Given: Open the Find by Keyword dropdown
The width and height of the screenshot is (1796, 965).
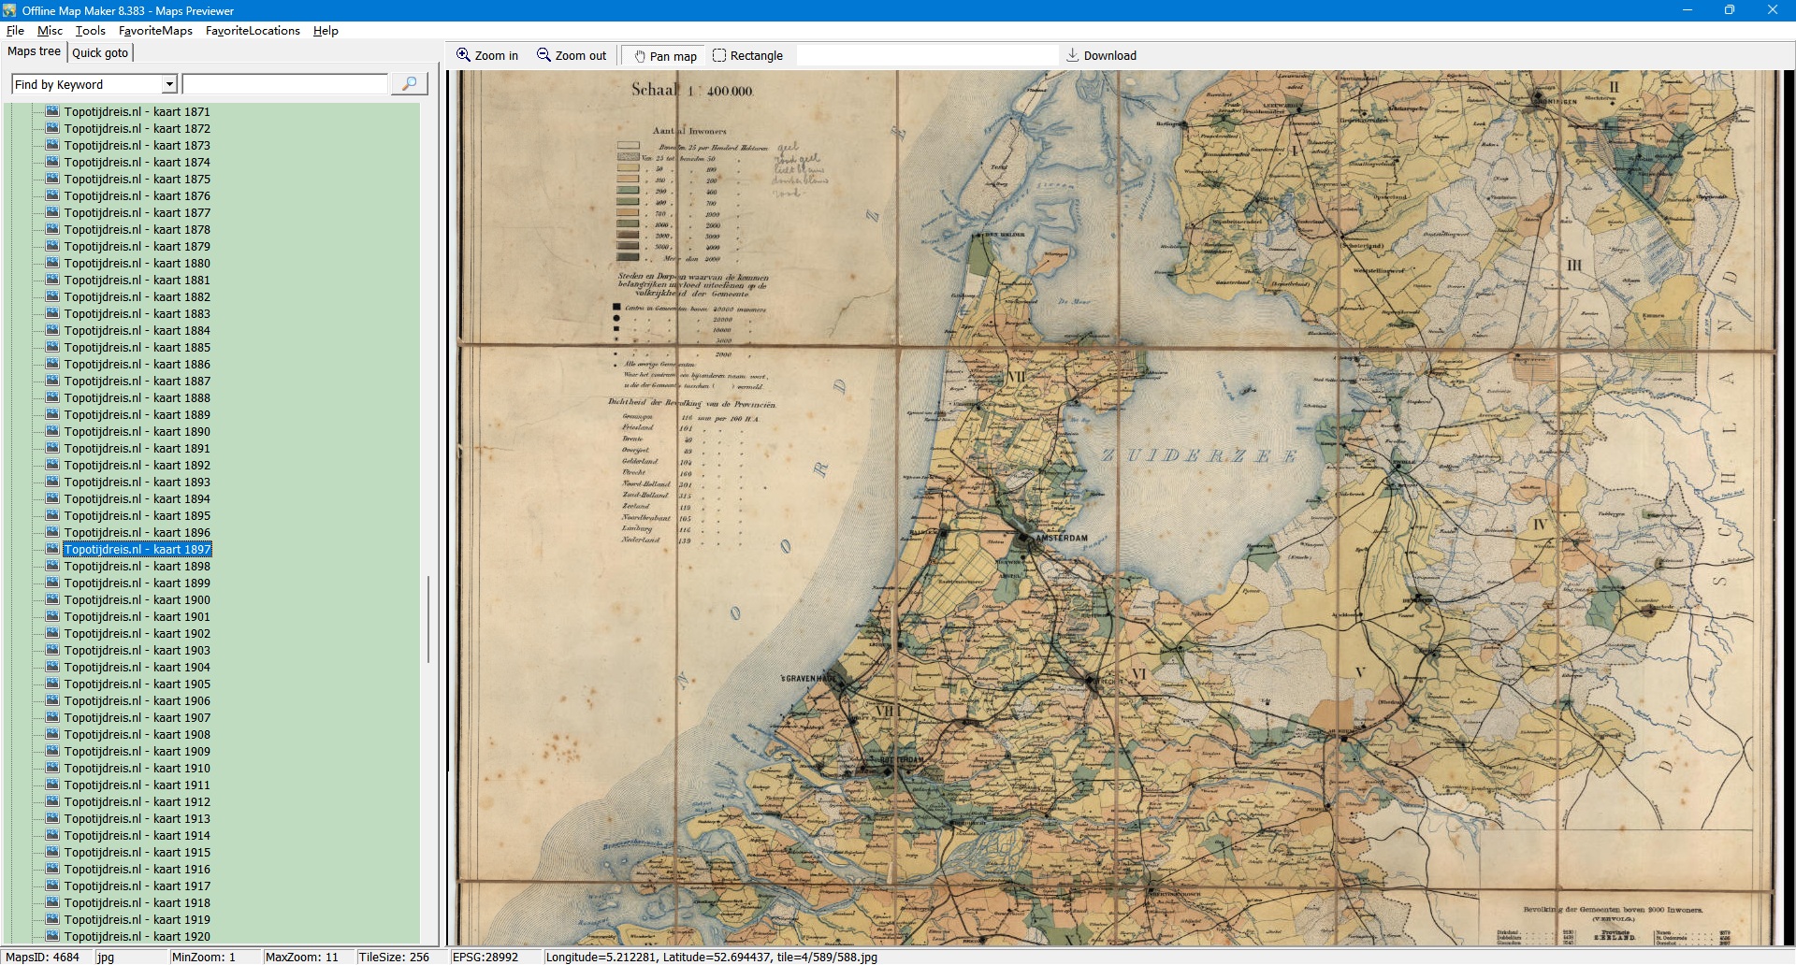Looking at the screenshot, I should (x=169, y=84).
